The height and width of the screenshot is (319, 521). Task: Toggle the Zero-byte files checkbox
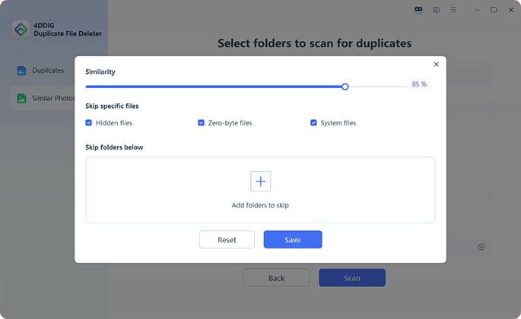tap(202, 122)
